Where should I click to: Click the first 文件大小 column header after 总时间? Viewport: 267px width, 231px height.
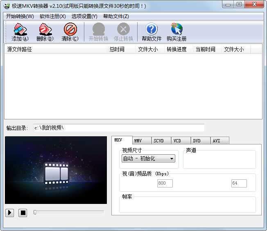click(150, 50)
